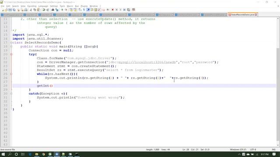Start macro recording with the red dot icon

tap(112, 10)
